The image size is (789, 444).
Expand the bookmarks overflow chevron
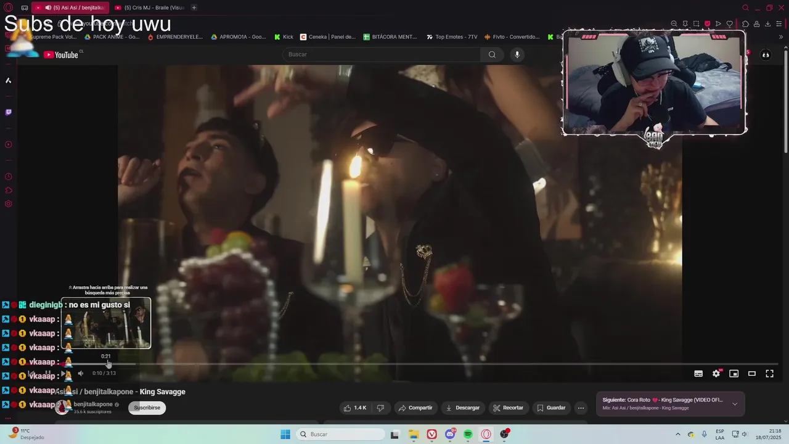(x=781, y=37)
